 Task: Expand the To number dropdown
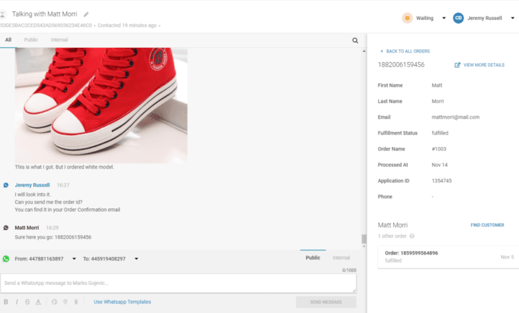[x=136, y=258]
